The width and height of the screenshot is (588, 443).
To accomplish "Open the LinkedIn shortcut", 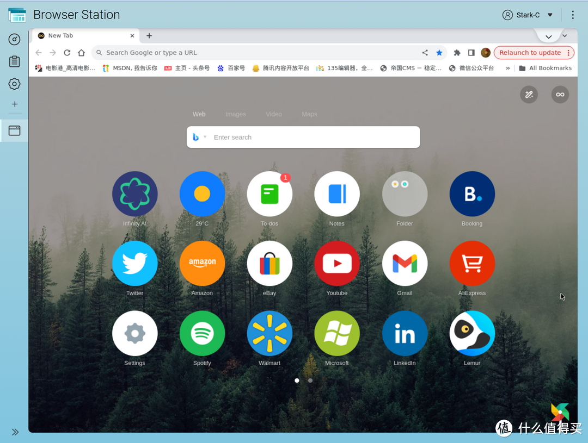I will coord(405,333).
